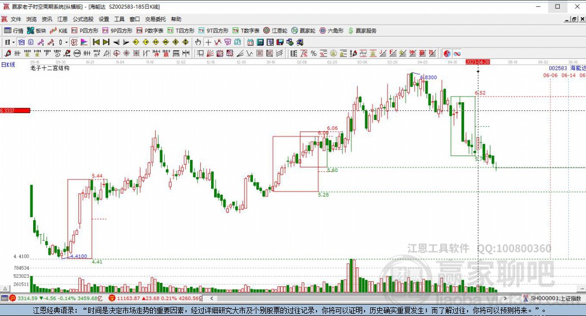
Task: Click the 日K线 label
Action: (x=8, y=65)
